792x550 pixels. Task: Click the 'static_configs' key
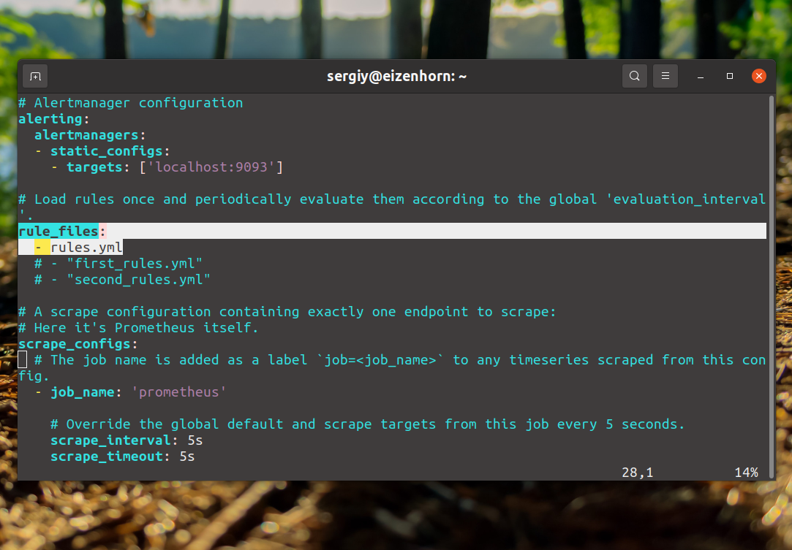[107, 151]
